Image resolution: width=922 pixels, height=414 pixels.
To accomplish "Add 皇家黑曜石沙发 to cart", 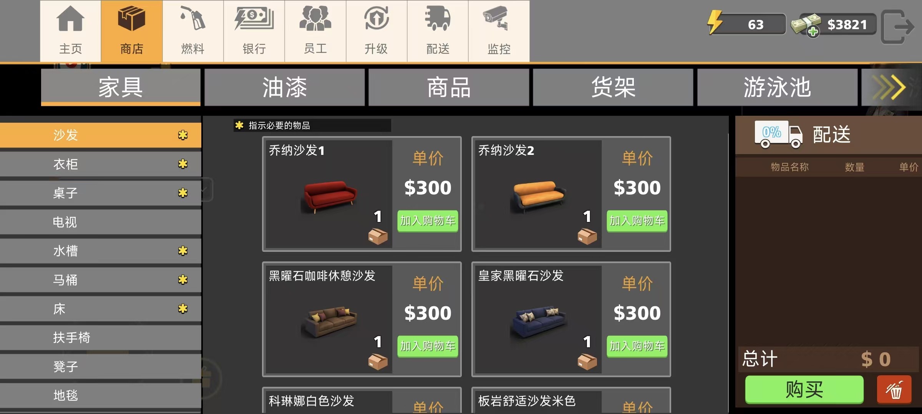I will coord(637,346).
